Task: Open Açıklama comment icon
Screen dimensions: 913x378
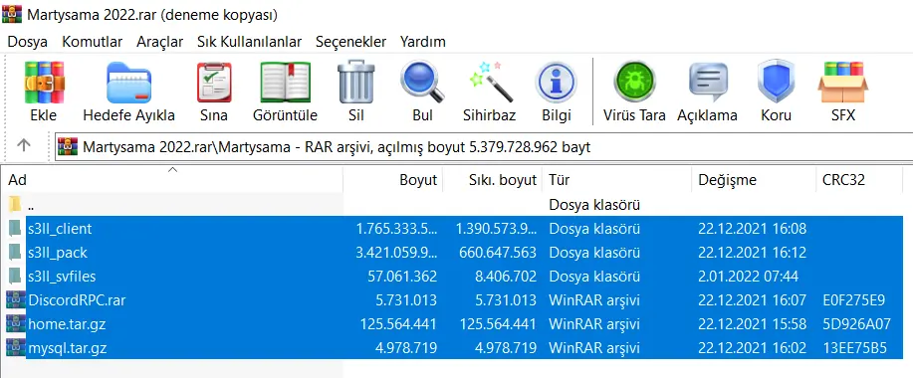Action: coord(708,83)
